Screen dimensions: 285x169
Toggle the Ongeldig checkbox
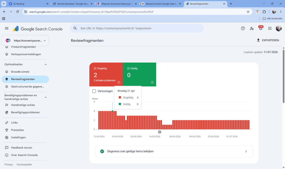tap(95, 68)
